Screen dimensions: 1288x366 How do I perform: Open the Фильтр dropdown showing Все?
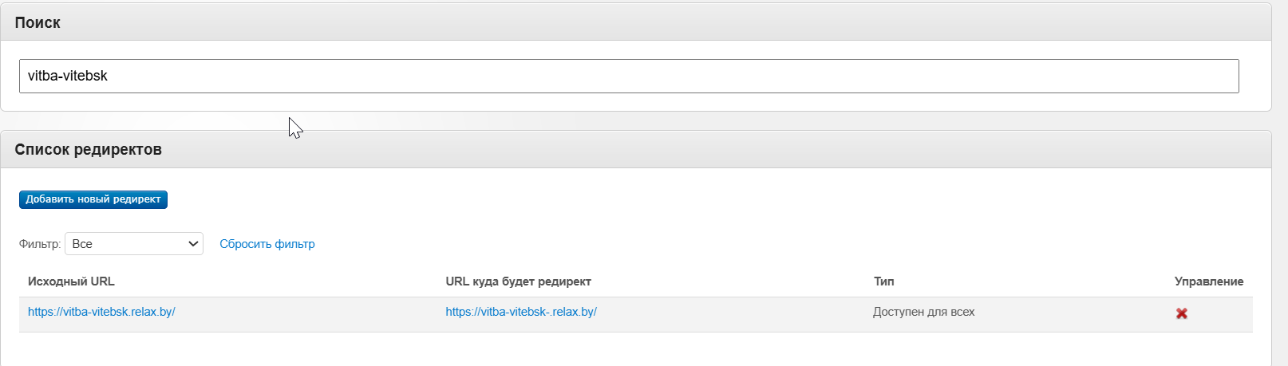134,244
